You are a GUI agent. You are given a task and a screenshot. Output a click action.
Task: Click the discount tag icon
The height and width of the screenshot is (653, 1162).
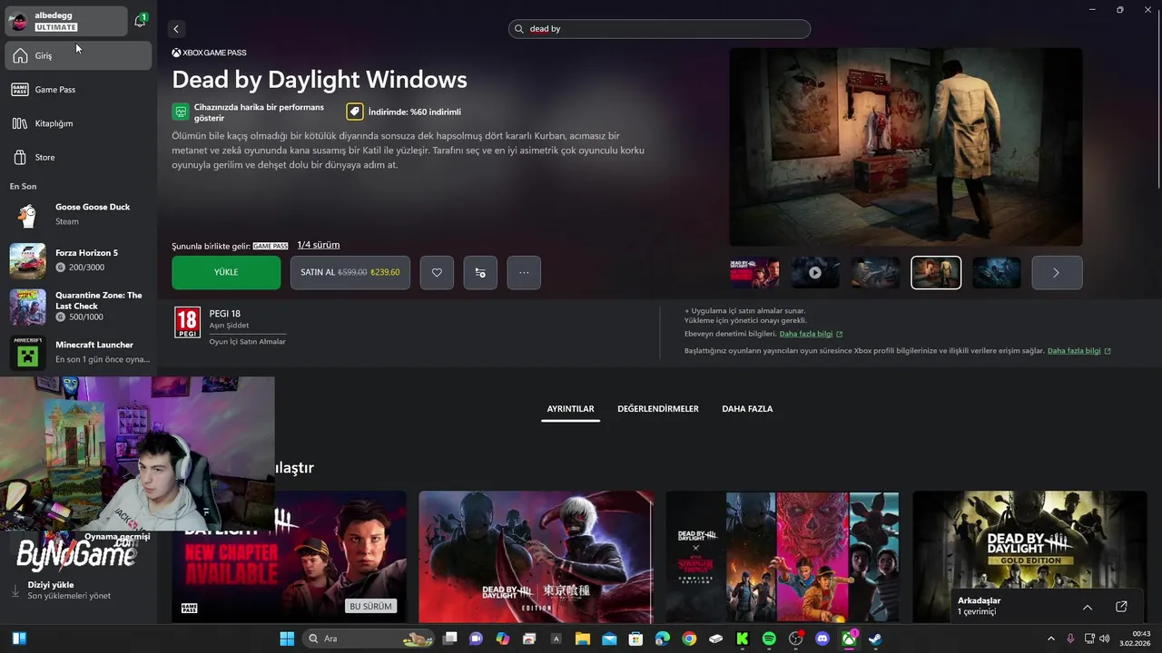pyautogui.click(x=354, y=112)
